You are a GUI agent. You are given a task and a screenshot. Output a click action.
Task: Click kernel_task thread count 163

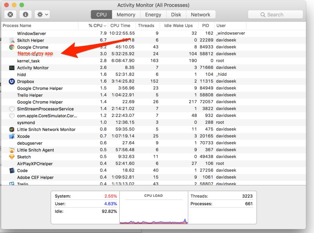[x=154, y=61]
